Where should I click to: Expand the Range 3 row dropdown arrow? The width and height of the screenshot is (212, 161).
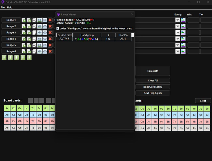coord(178,33)
